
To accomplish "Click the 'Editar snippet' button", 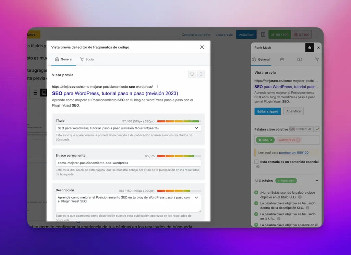I will tap(267, 111).
